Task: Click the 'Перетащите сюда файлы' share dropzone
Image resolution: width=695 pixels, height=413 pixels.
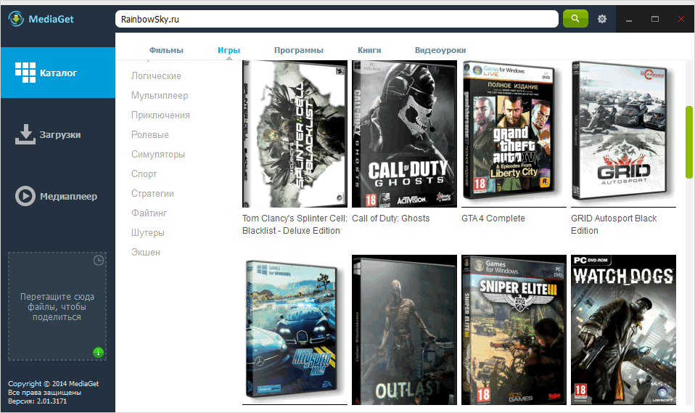Action: click(57, 306)
